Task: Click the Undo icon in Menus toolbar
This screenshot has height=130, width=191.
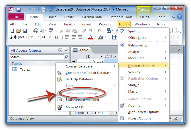Action: coord(90,31)
